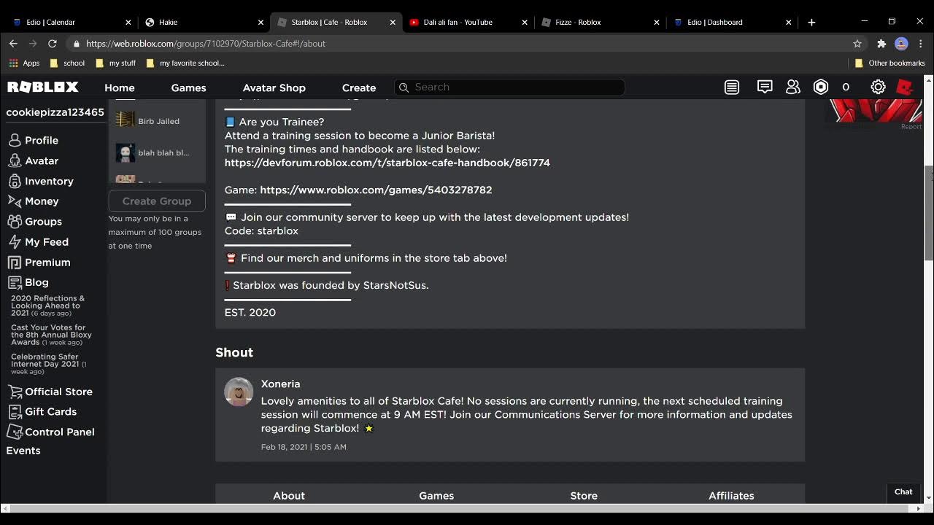
Task: Click the Profile sidebar icon
Action: tap(15, 140)
